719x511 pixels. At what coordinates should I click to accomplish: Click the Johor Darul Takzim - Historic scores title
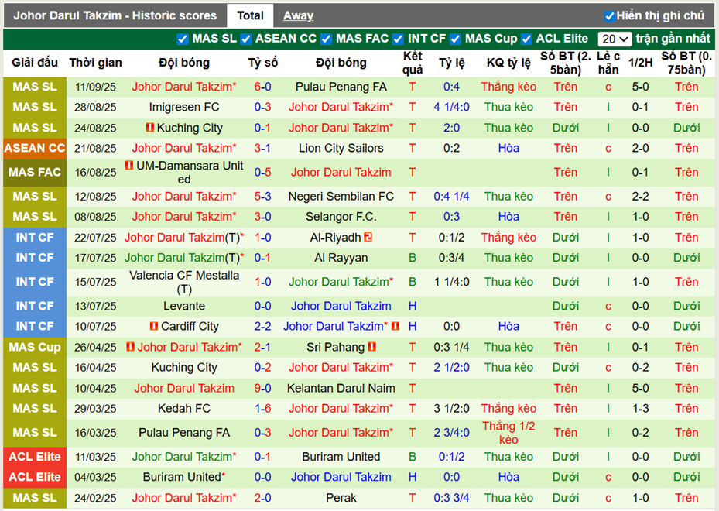click(115, 15)
